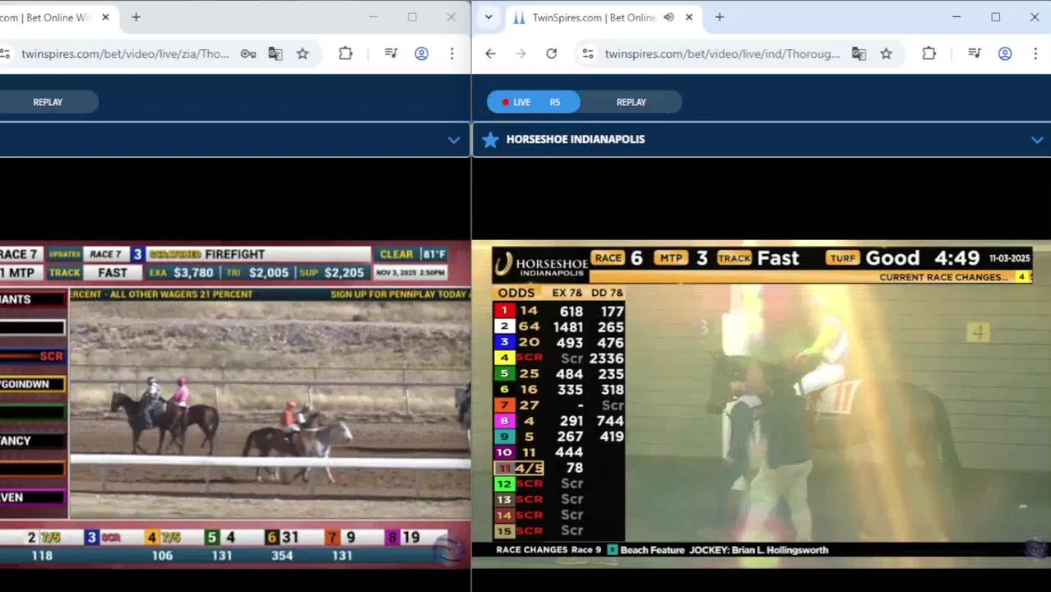Open the extensions puzzle icon in right window

[x=928, y=53]
